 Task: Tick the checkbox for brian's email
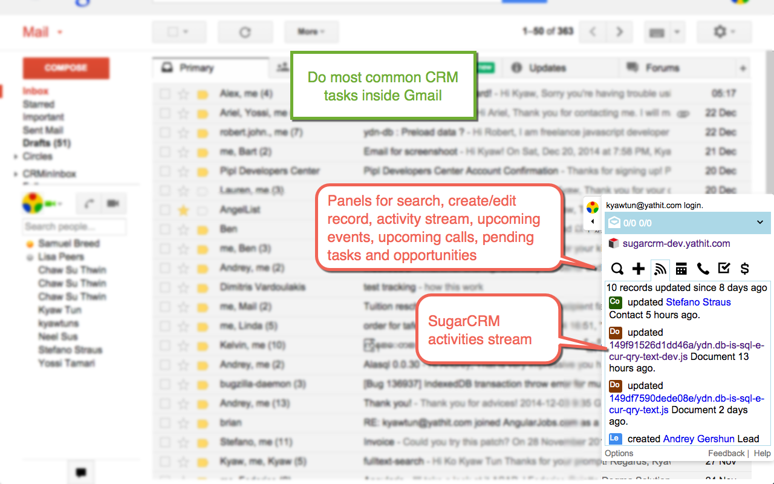pos(164,423)
